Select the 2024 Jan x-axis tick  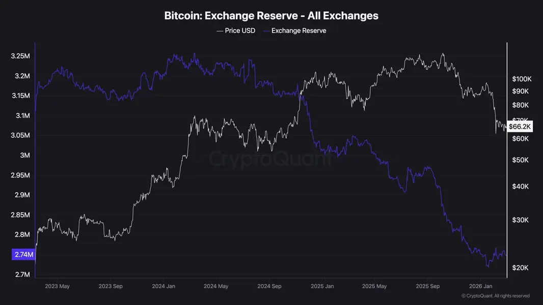pos(164,286)
